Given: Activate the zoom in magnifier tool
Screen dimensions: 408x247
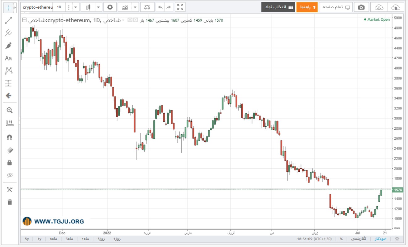Looking at the screenshot, I should [x=10, y=110].
